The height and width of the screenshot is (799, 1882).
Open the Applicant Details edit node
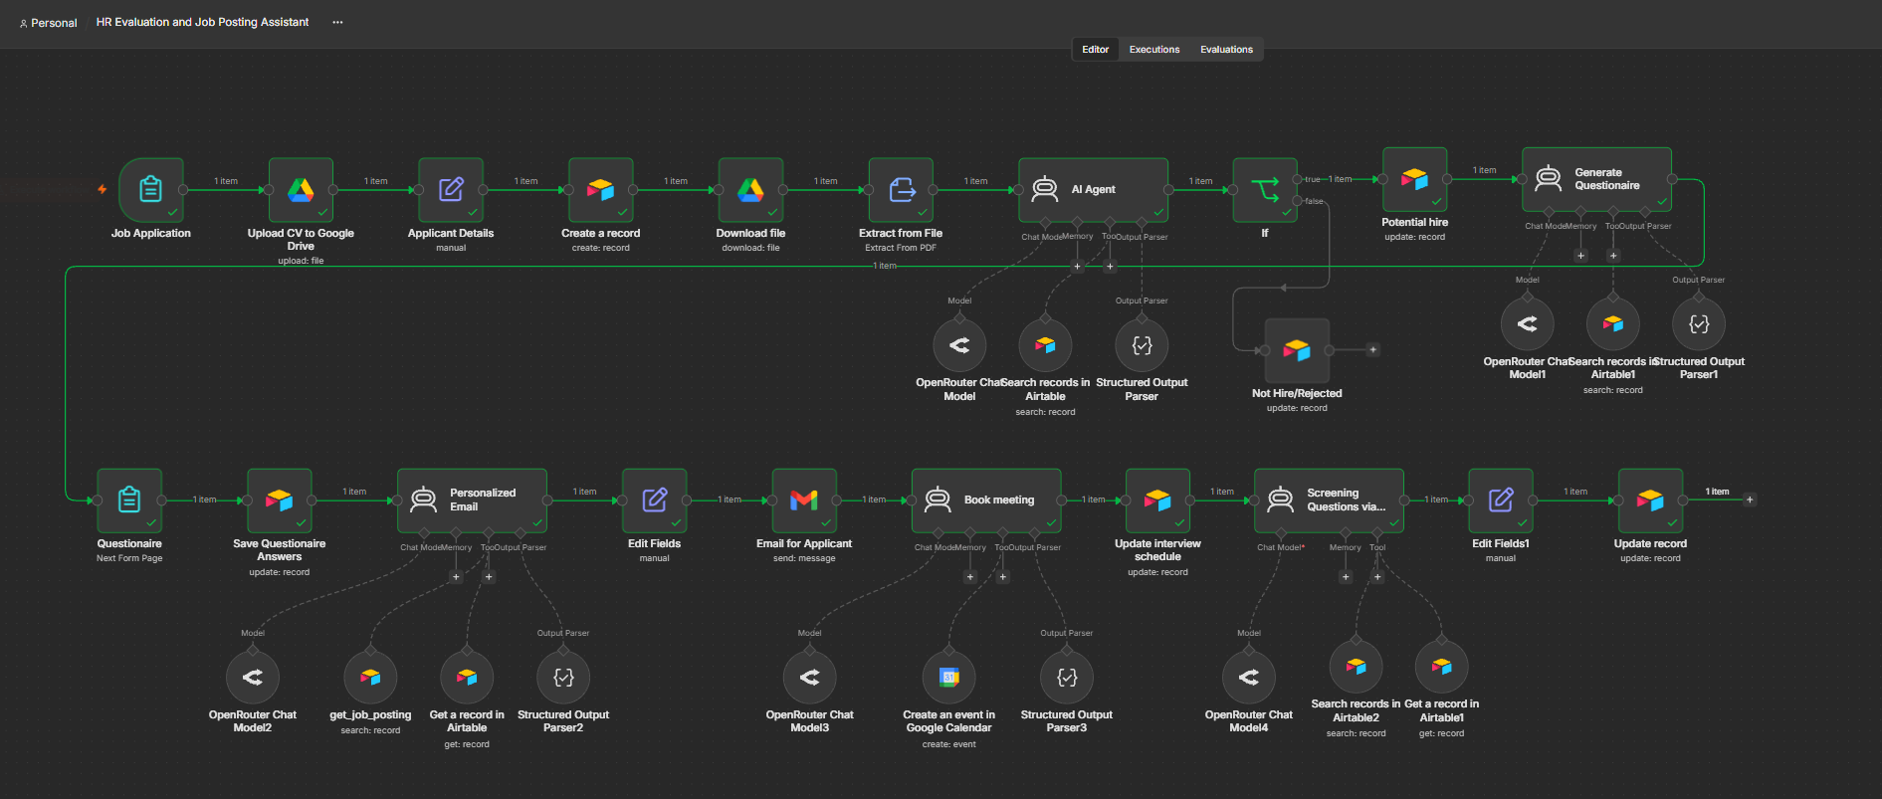tap(451, 189)
